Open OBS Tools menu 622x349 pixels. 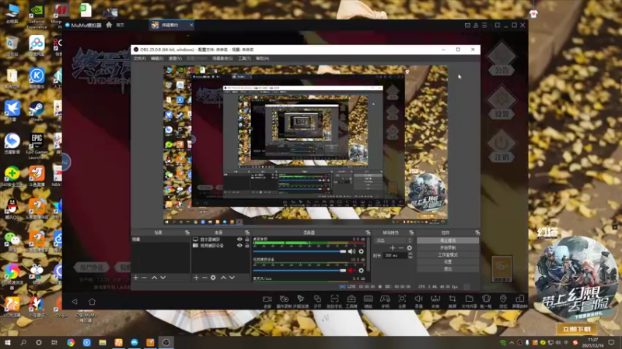click(244, 59)
